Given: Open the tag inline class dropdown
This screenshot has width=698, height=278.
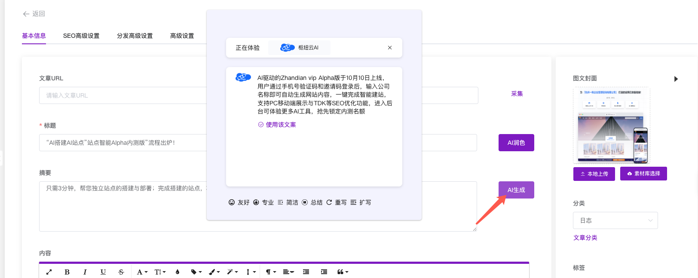Looking at the screenshot, I should coord(196,272).
